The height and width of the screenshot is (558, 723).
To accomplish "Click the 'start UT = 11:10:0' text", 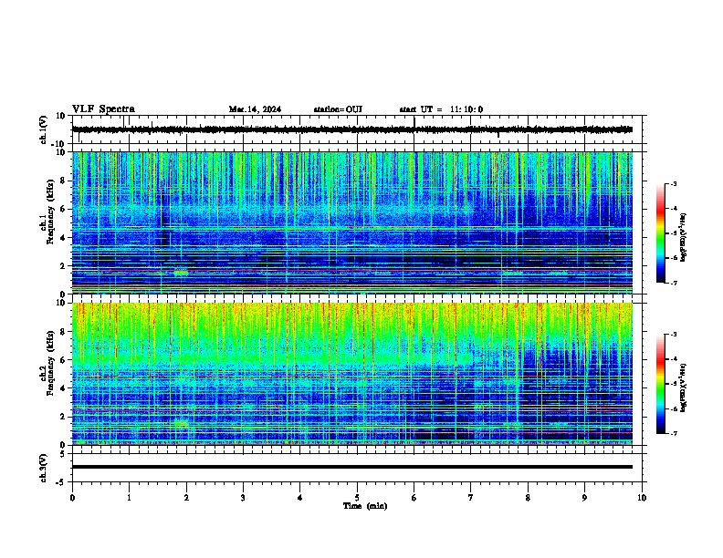I will click(x=441, y=109).
